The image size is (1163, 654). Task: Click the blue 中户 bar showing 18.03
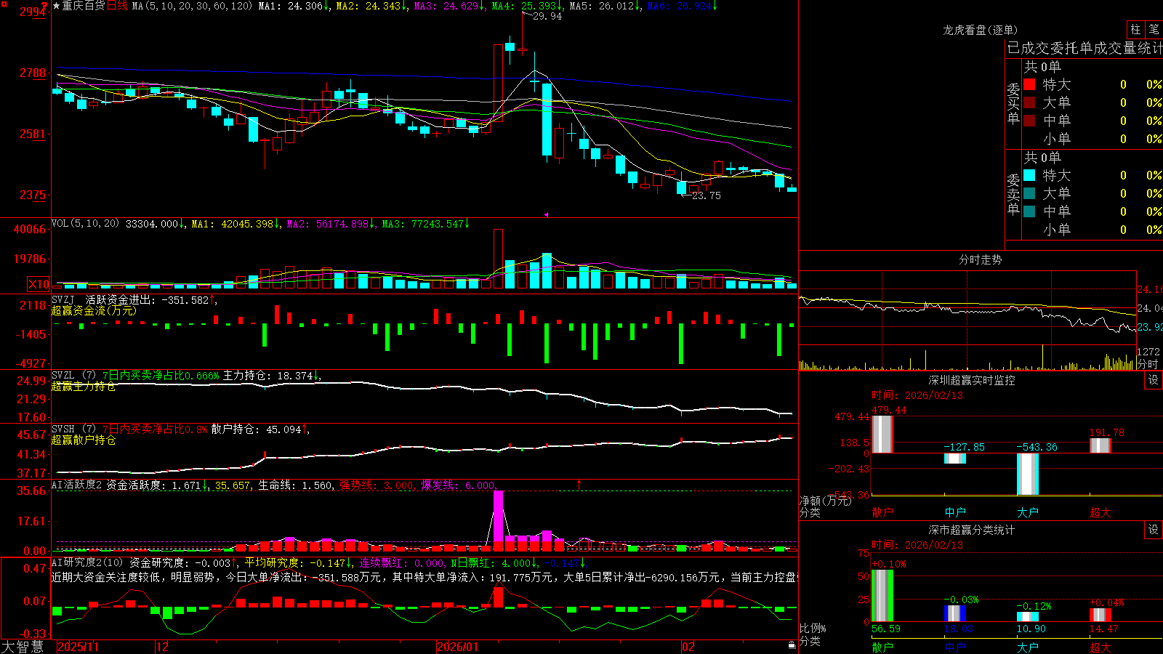pyautogui.click(x=955, y=613)
